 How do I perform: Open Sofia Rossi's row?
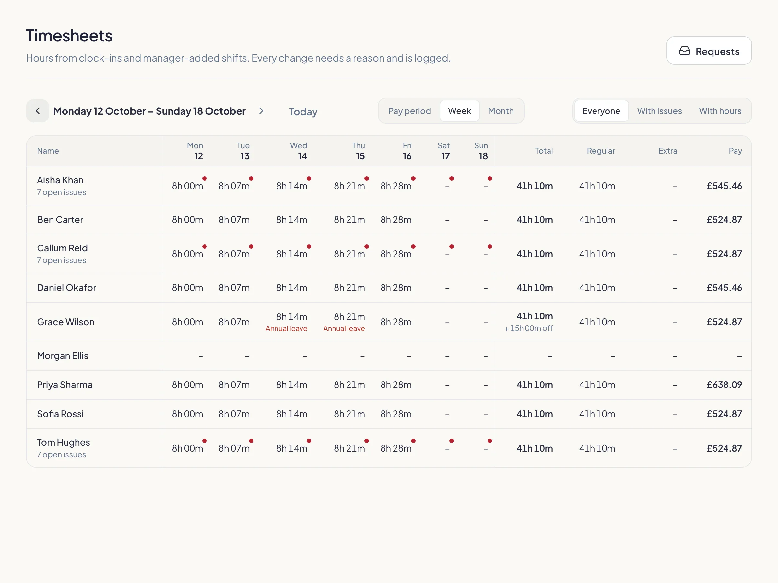click(x=389, y=414)
